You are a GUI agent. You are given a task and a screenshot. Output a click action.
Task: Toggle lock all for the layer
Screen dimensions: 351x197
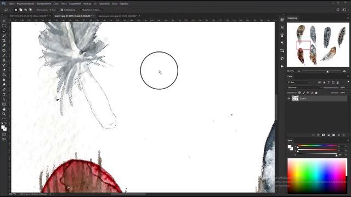coord(316,92)
